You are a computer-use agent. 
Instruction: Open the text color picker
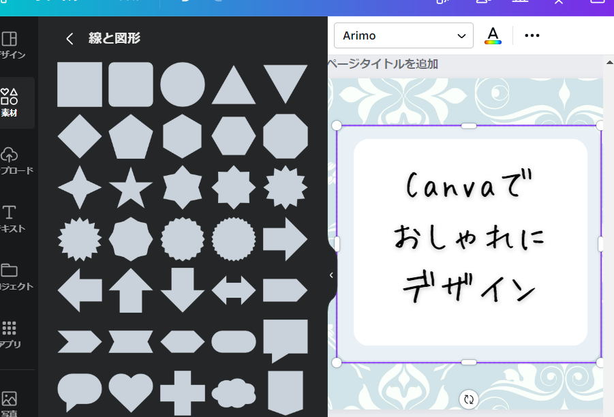pos(493,35)
